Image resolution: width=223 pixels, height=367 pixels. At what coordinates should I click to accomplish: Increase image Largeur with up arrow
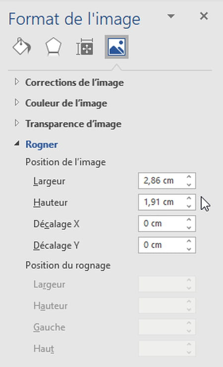click(189, 177)
